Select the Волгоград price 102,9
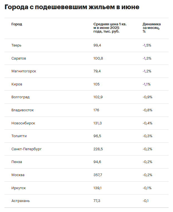The height and width of the screenshot is (212, 173). 98,97
